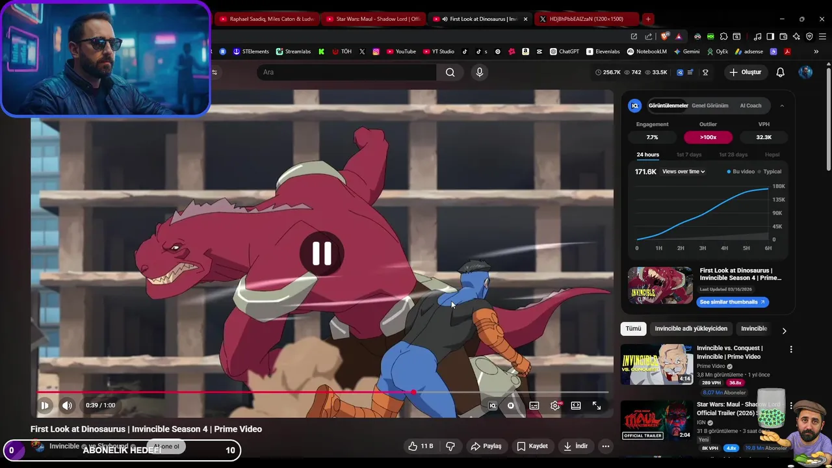The height and width of the screenshot is (468, 832).
Task: Click 'See similar thumbnails' button
Action: coord(733,302)
